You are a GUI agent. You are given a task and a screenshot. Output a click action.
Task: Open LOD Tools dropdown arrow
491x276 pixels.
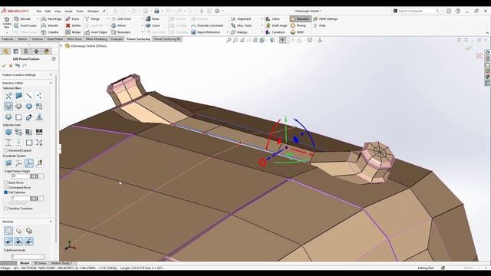pyautogui.click(x=142, y=19)
